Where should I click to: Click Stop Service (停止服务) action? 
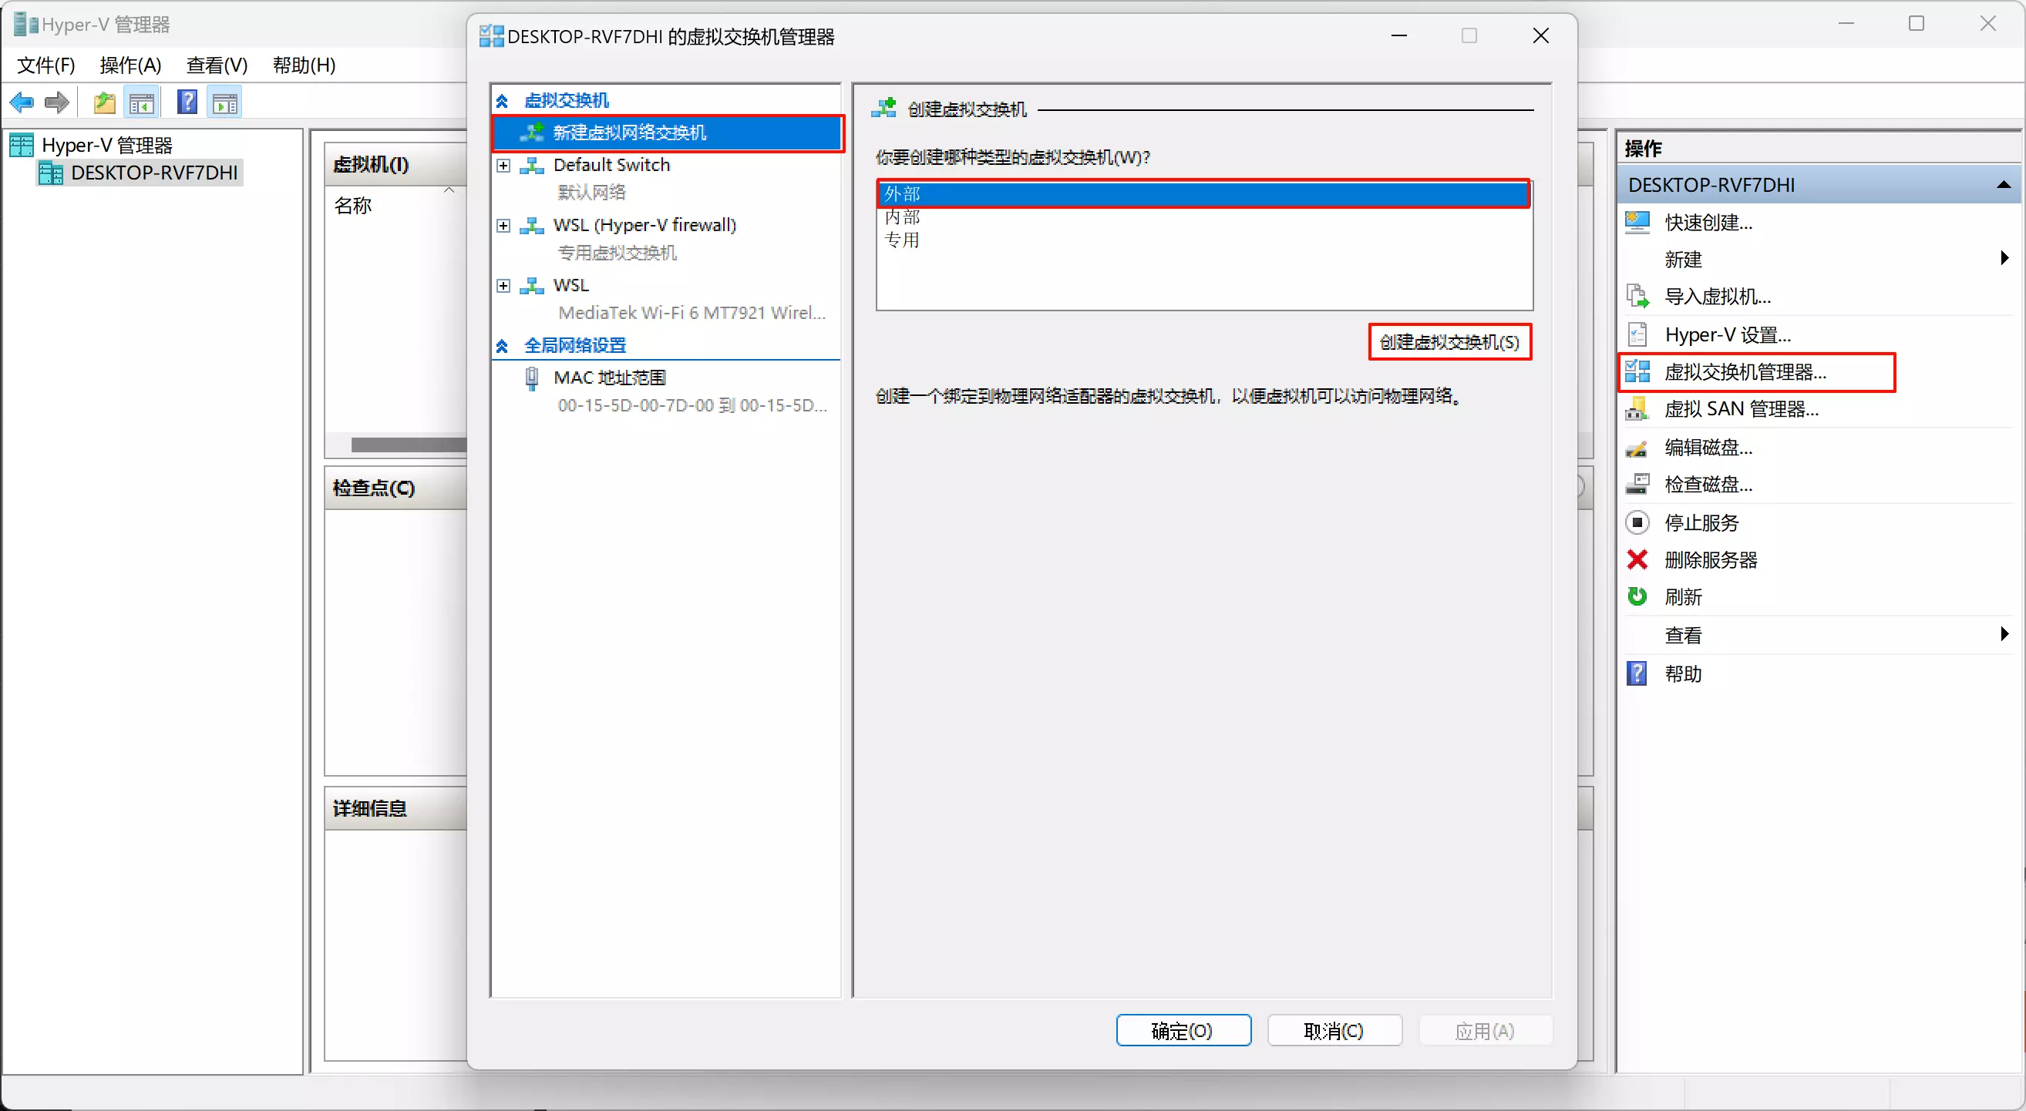(1701, 523)
